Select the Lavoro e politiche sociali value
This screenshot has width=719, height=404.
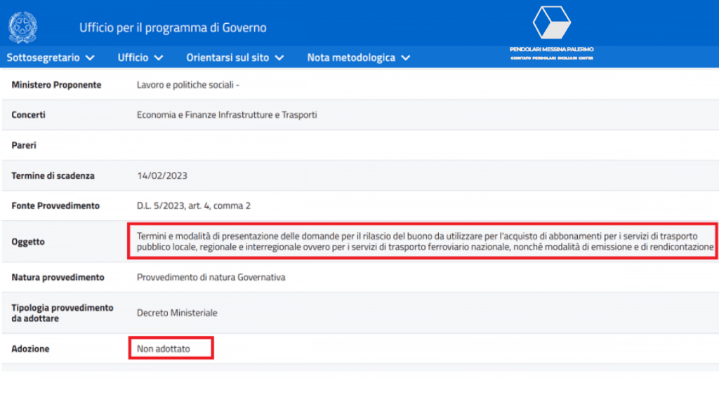pos(188,85)
